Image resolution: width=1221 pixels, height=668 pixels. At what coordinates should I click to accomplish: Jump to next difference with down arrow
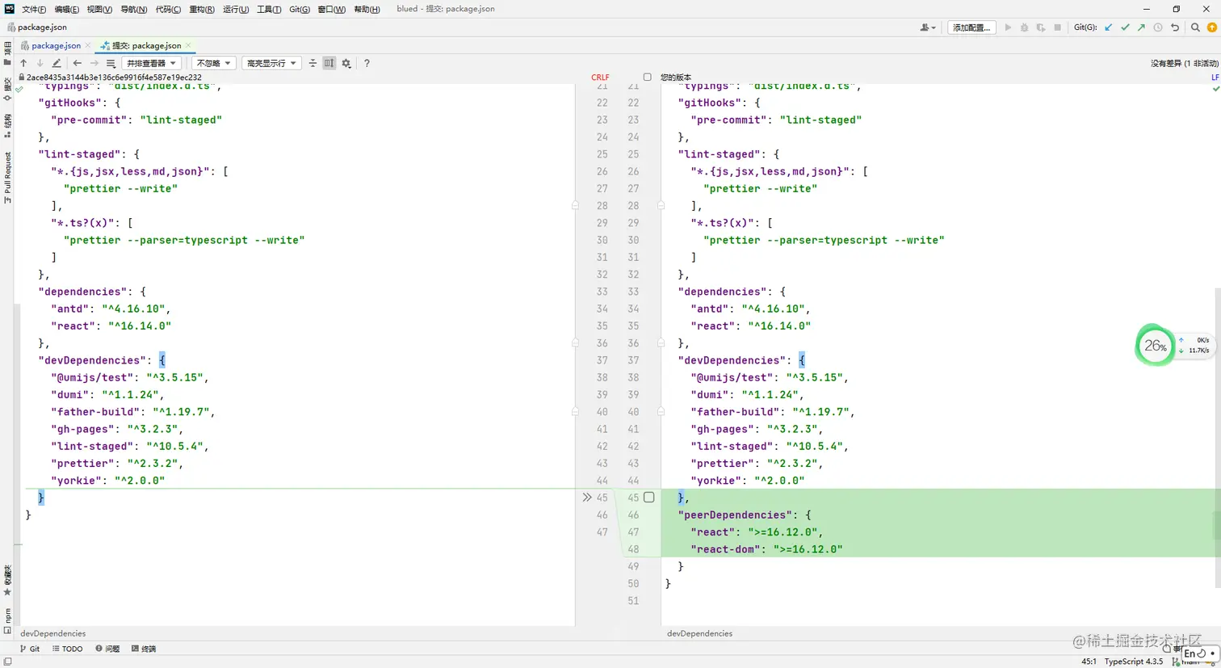tap(40, 63)
